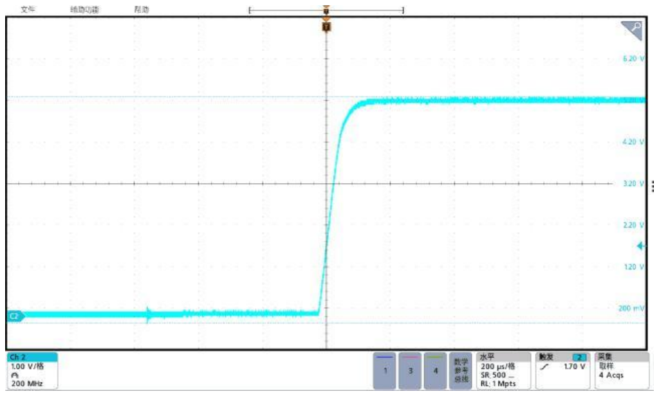Screen dimensions: 659x396
Task: Select the C2 channel handle beside the waveform
Action: [15, 316]
